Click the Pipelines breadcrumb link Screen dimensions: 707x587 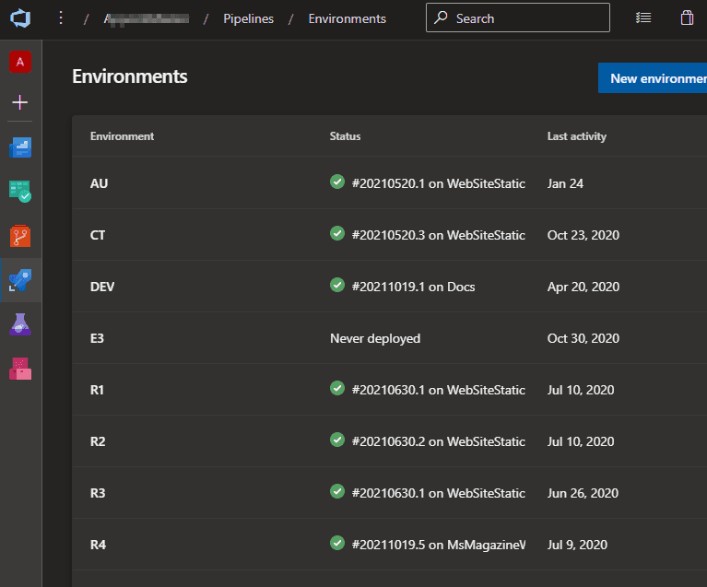[x=248, y=18]
